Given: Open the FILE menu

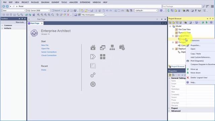Looking at the screenshot, I should coord(5,2).
